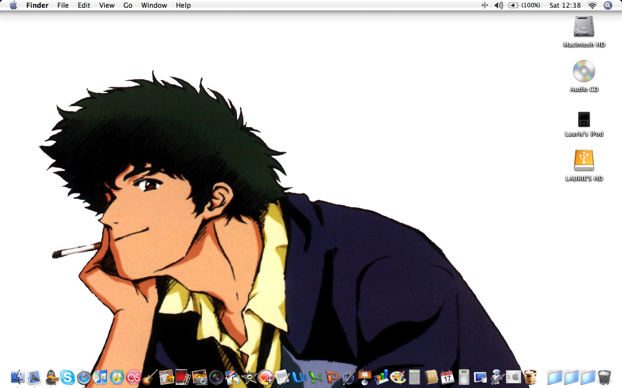Open Spotlight search magnifier
This screenshot has width=622, height=388.
(x=608, y=5)
